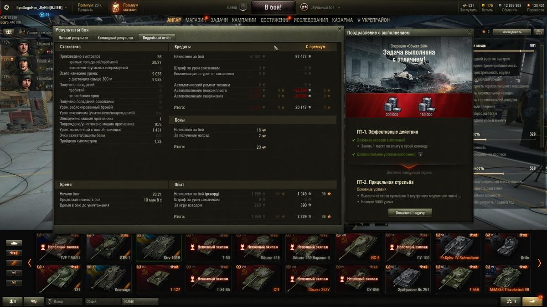Open chat channels speech-bubble button
Screen dimensions: 547x307
[34, 301]
